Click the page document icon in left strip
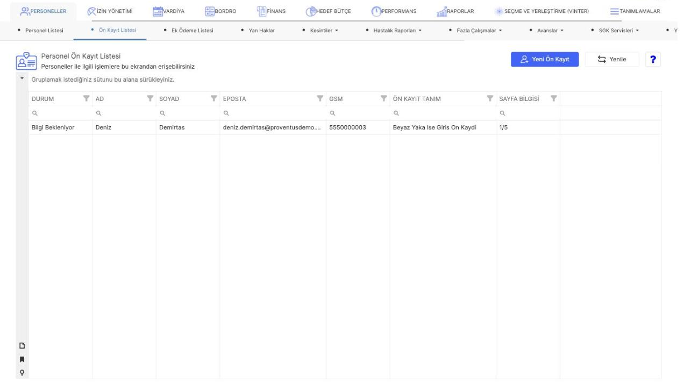 [23, 345]
